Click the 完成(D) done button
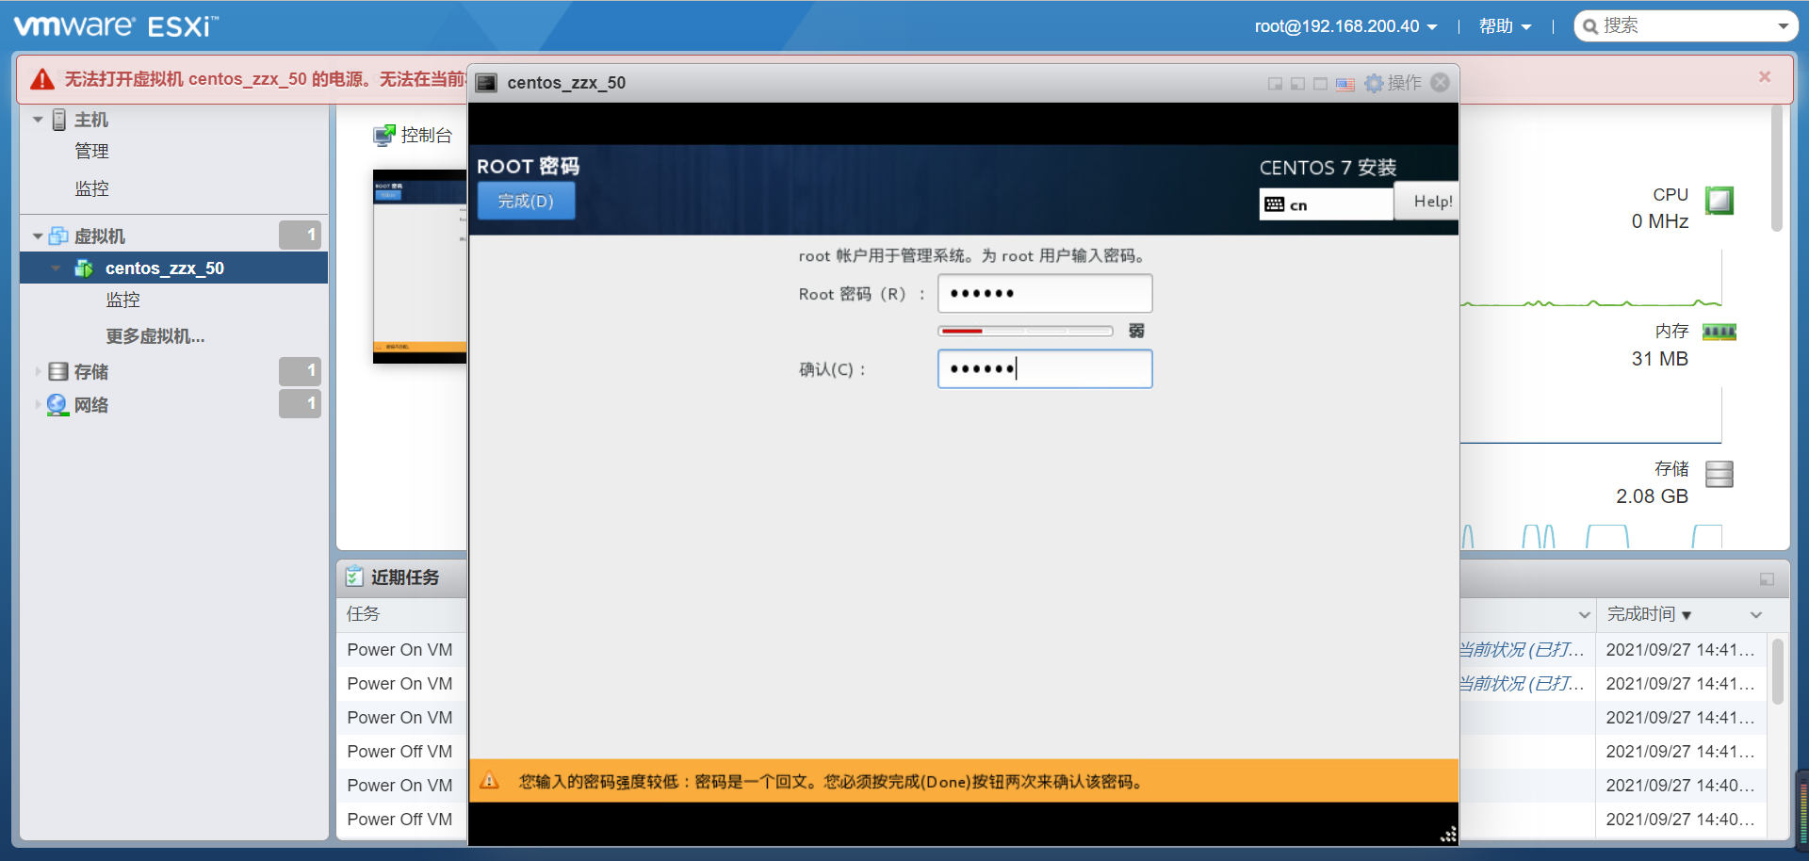This screenshot has width=1809, height=861. 526,201
